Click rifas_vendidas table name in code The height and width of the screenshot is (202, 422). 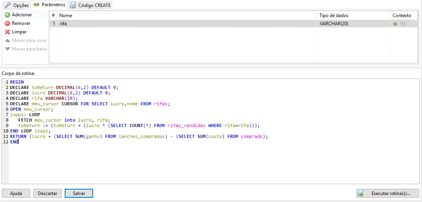pyautogui.click(x=187, y=126)
